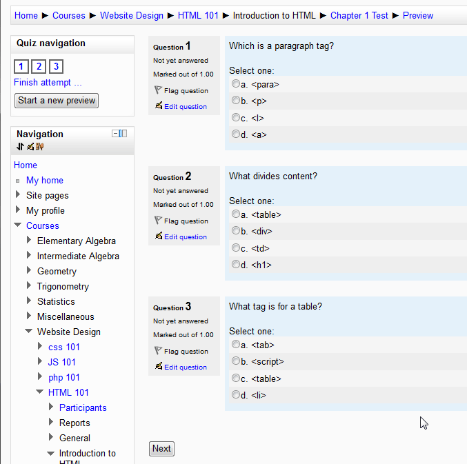Click the edit pencil icon for question 3
Screen dimensions: 467x464
click(x=159, y=367)
